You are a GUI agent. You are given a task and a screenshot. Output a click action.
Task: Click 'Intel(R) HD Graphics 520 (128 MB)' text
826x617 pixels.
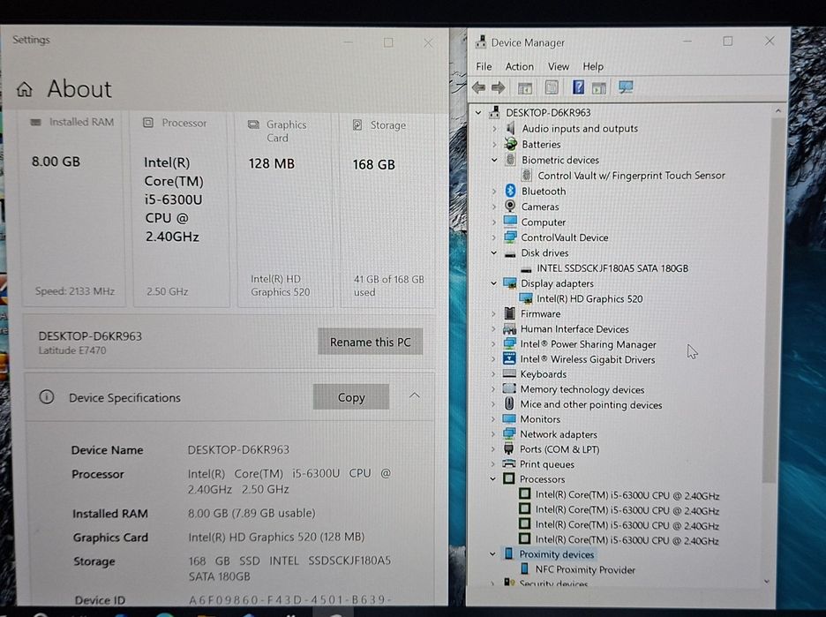pyautogui.click(x=276, y=537)
